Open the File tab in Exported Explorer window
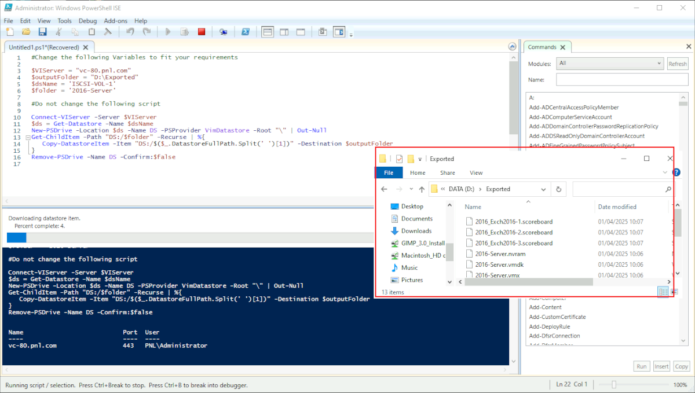Screen dimensions: 695x393 pos(389,172)
